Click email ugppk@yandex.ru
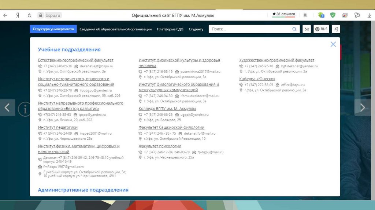 (194, 115)
